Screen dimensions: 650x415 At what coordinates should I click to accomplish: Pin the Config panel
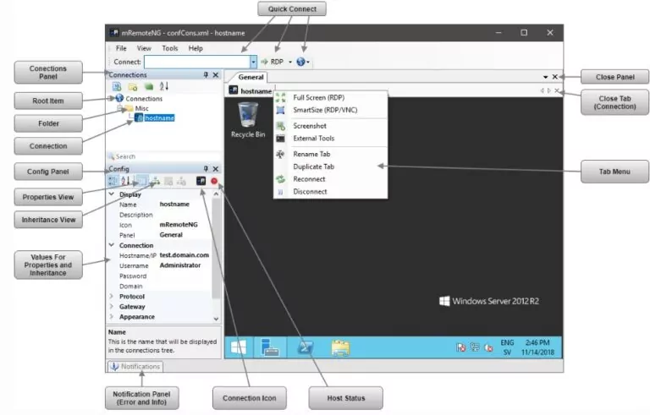coord(206,168)
